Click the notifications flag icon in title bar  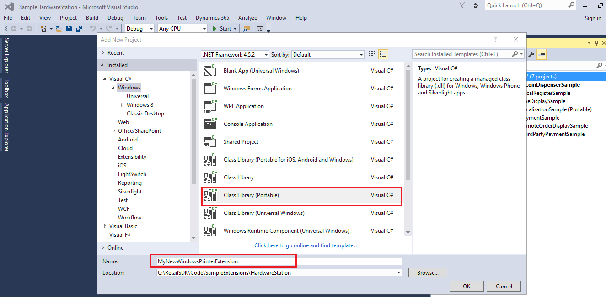pyautogui.click(x=462, y=5)
